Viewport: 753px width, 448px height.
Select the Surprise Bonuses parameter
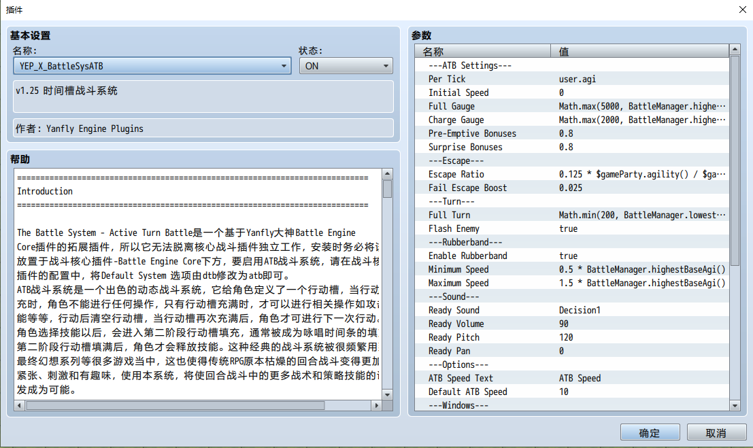[x=572, y=147]
